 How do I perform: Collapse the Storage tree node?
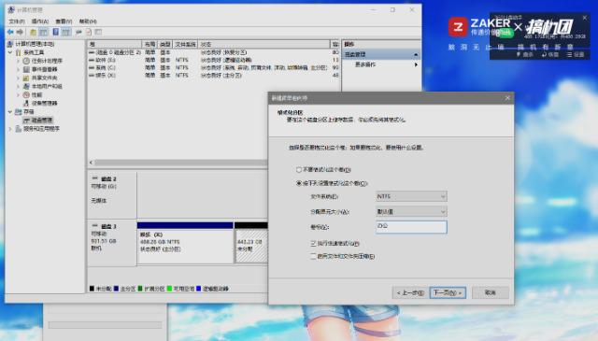point(10,112)
